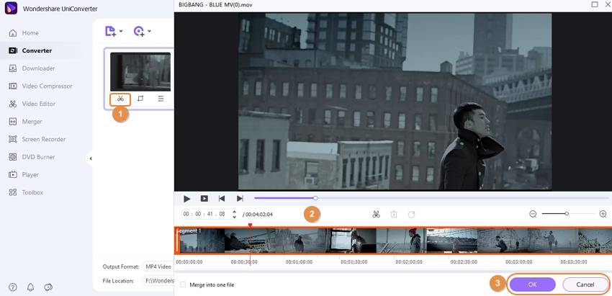Click the Cancel button
This screenshot has width=612, height=296.
point(585,284)
